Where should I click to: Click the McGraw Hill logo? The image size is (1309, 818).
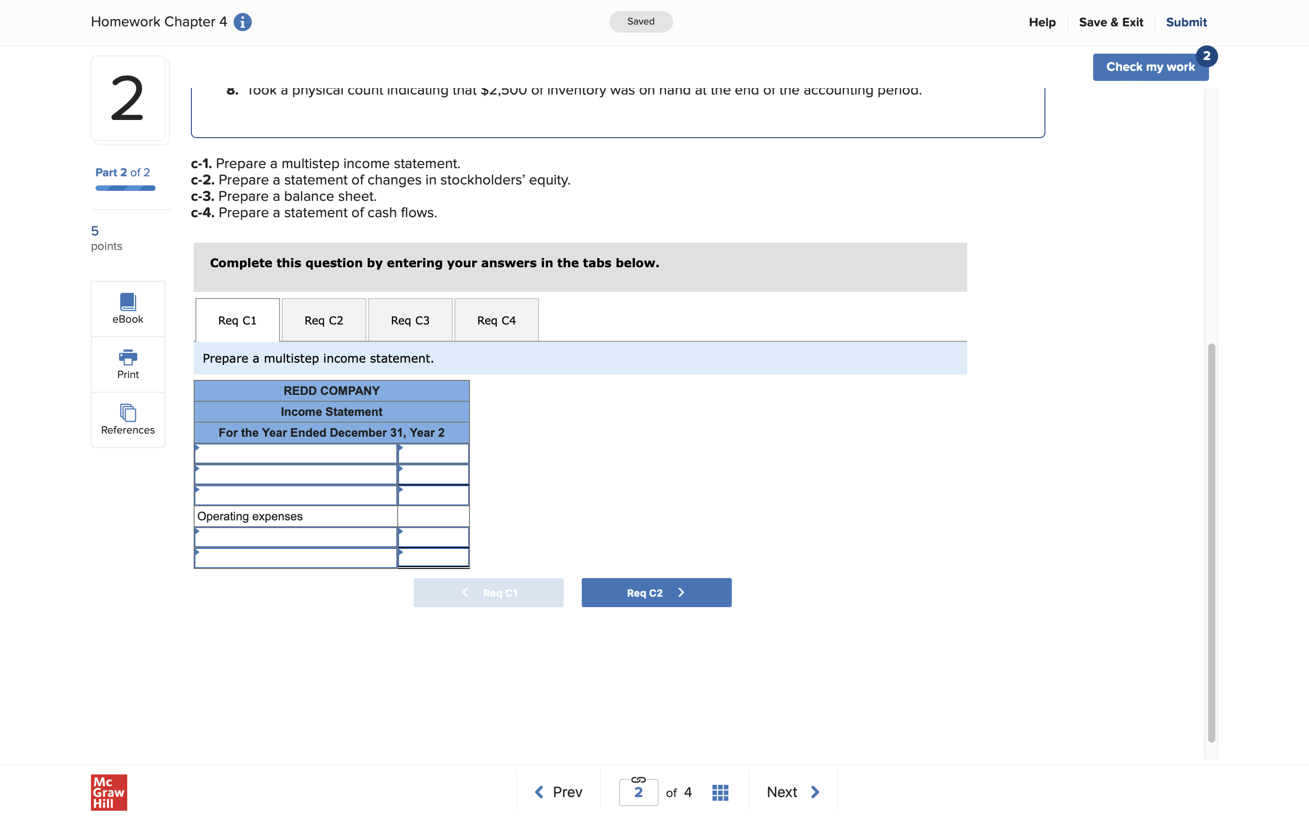[x=109, y=792]
